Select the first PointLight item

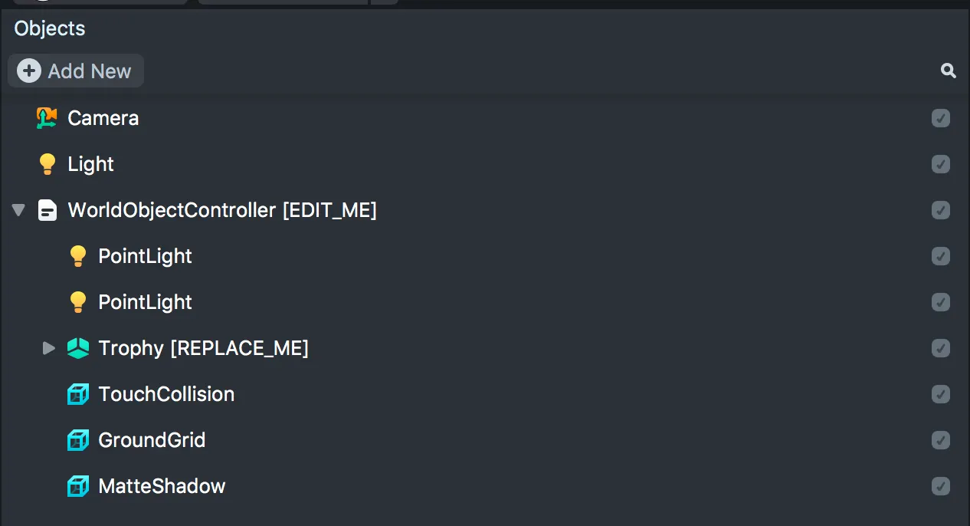tap(145, 256)
